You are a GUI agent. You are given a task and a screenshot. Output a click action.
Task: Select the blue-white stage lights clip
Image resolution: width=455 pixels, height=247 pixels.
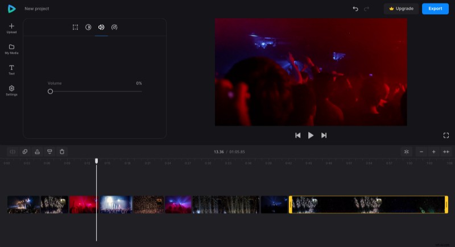116,204
